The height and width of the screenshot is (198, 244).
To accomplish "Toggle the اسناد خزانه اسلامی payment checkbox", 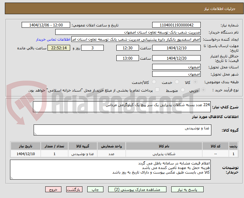I will [x=157, y=90].
